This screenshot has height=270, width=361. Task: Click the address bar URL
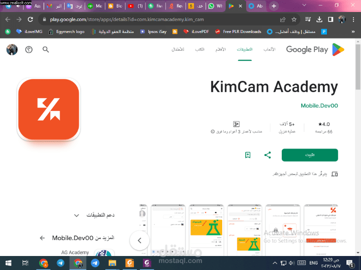pos(127,19)
